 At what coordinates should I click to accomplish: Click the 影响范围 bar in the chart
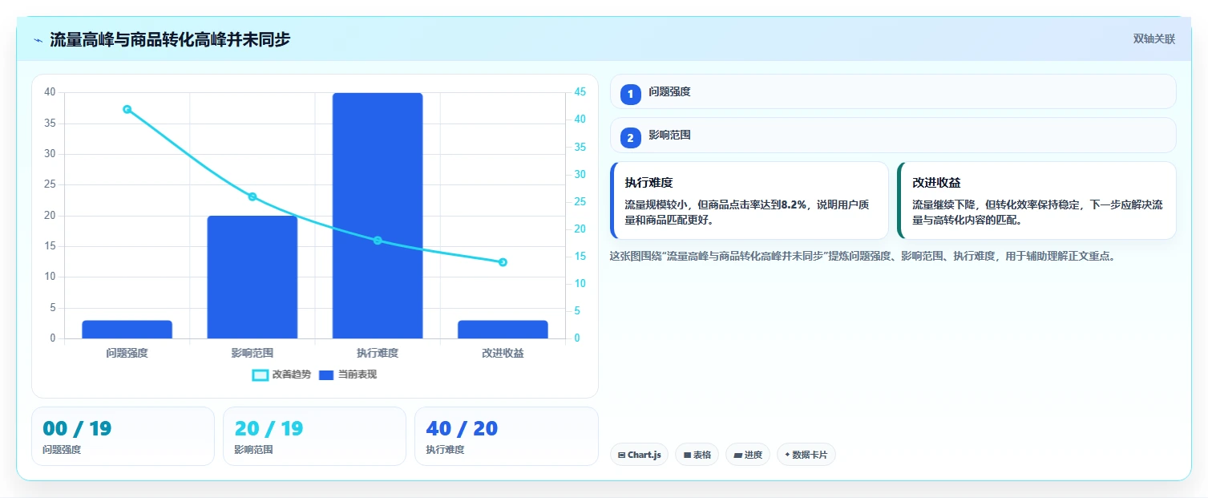253,277
